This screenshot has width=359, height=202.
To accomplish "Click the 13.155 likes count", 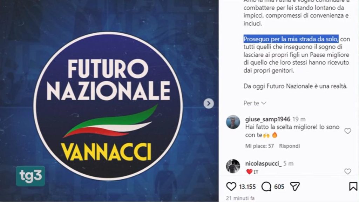I will point(247,187).
